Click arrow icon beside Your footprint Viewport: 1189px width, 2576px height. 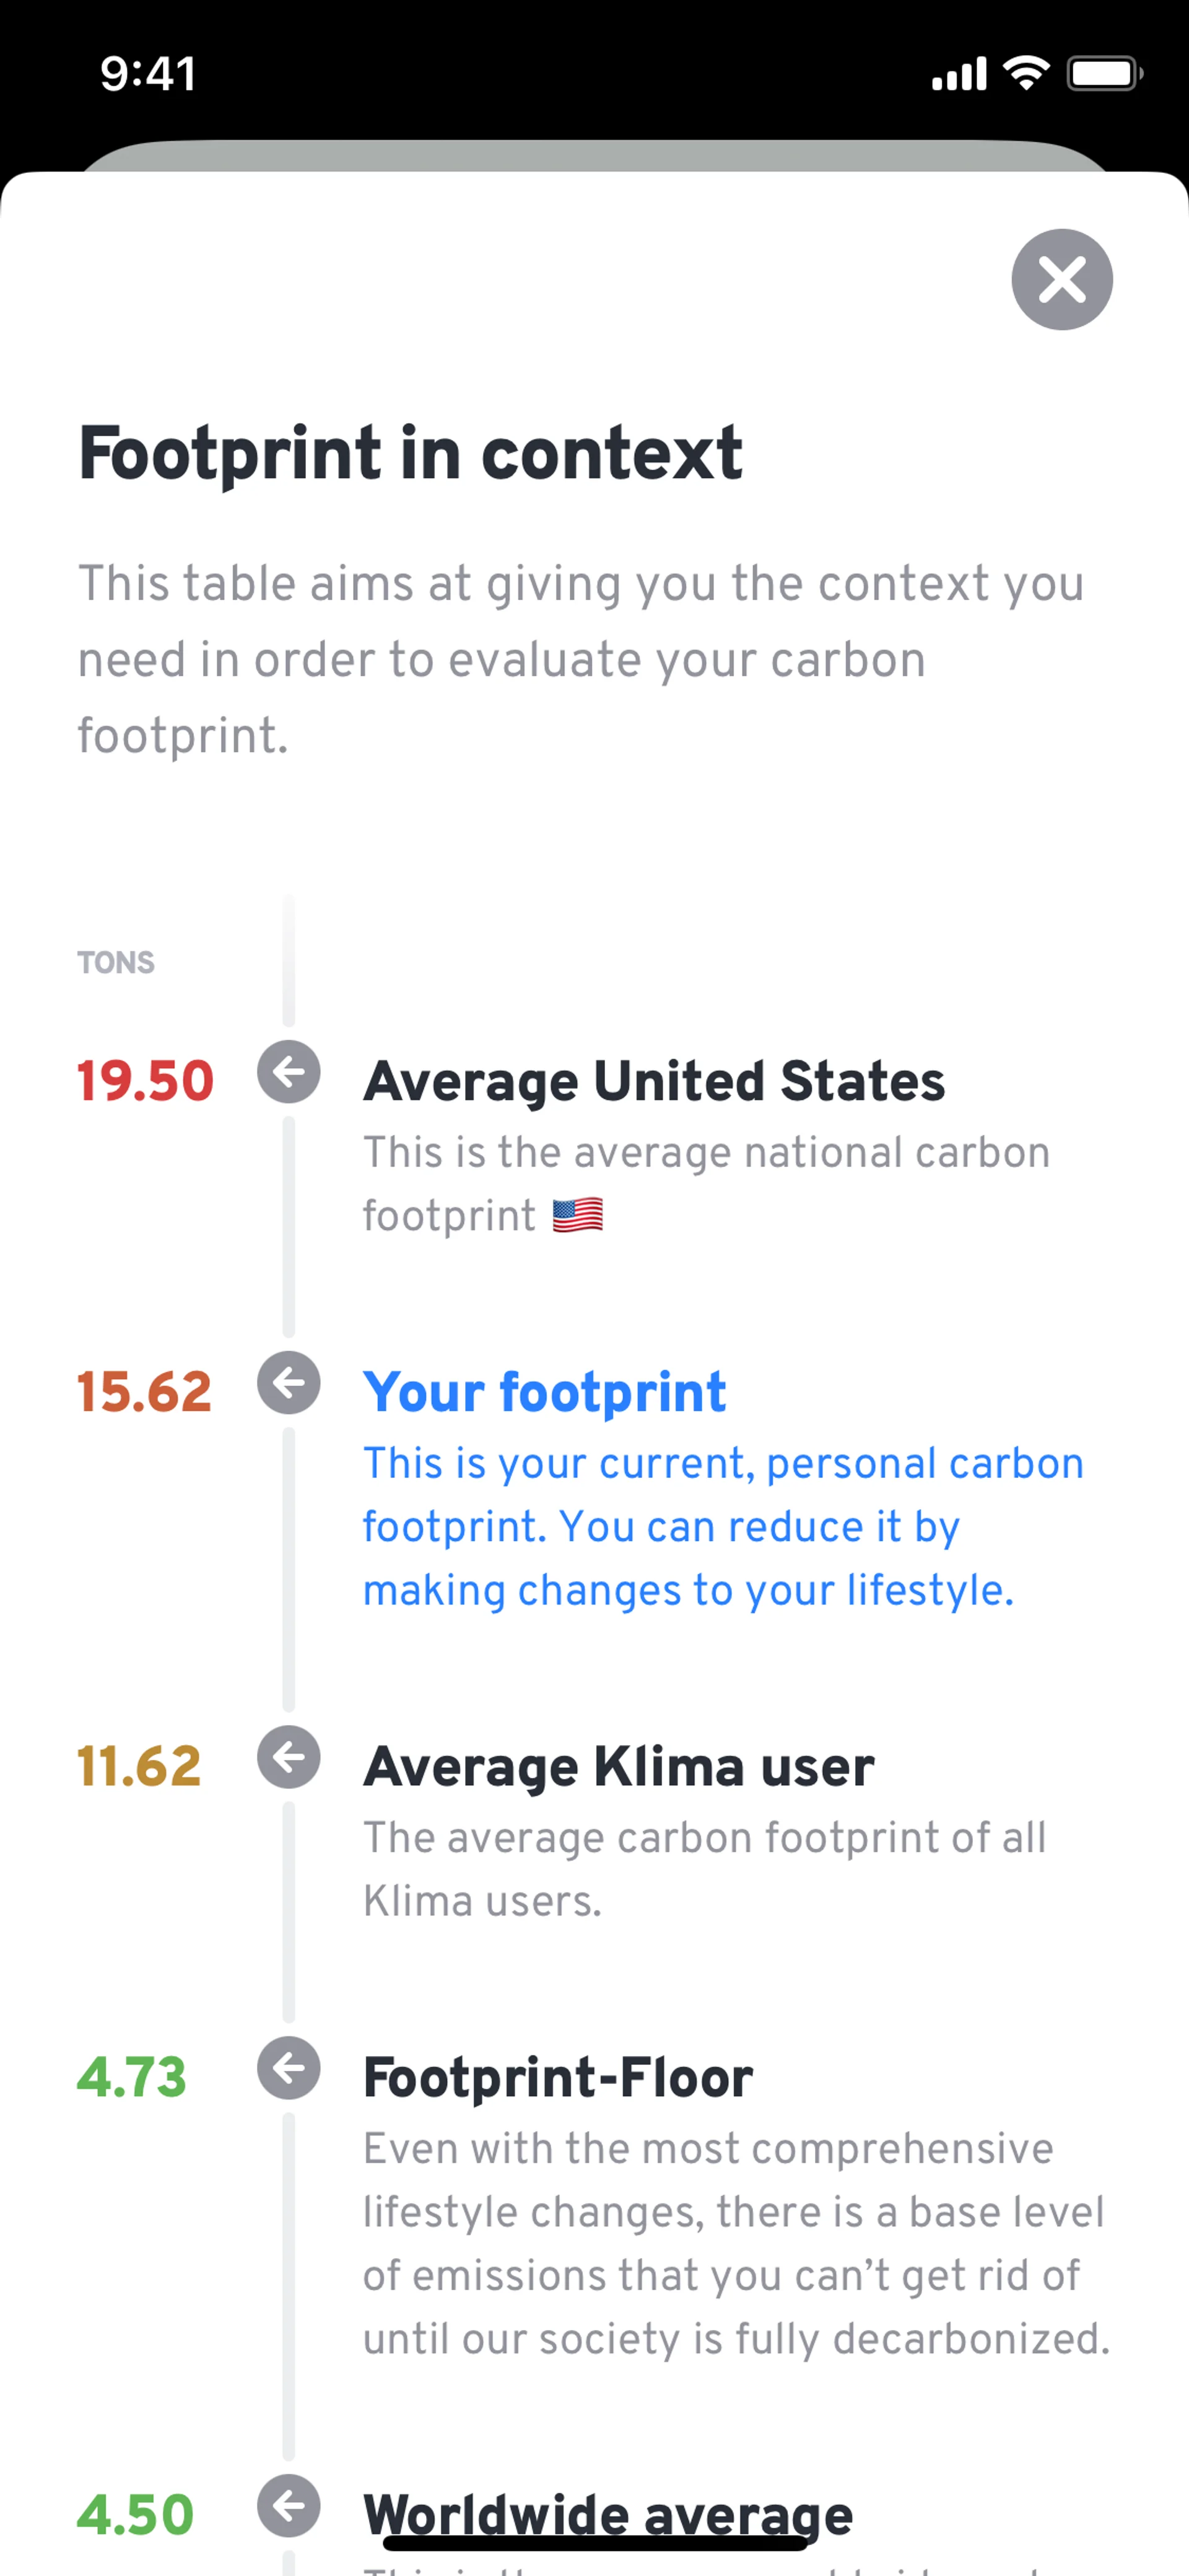289,1383
